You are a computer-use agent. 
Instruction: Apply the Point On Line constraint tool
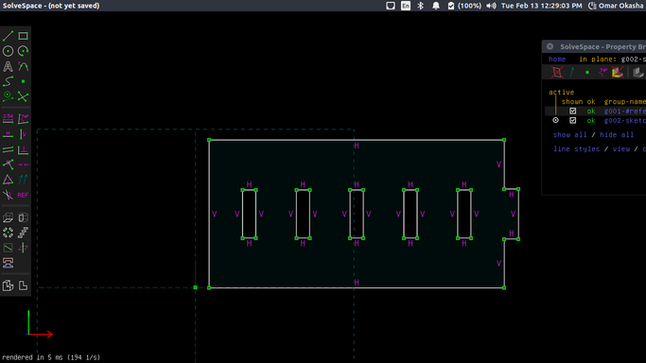(x=8, y=164)
